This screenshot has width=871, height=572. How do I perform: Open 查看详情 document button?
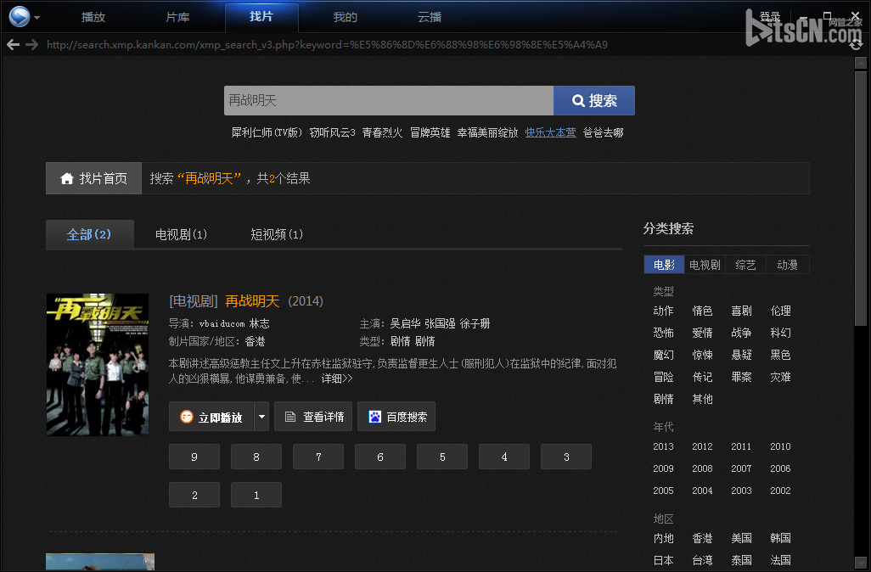pyautogui.click(x=313, y=417)
